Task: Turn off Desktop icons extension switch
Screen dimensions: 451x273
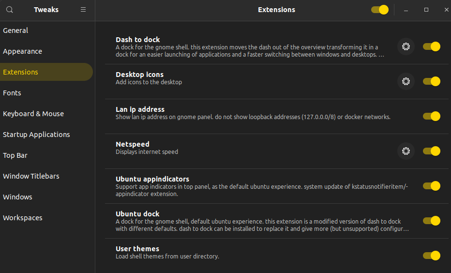Action: pyautogui.click(x=432, y=81)
